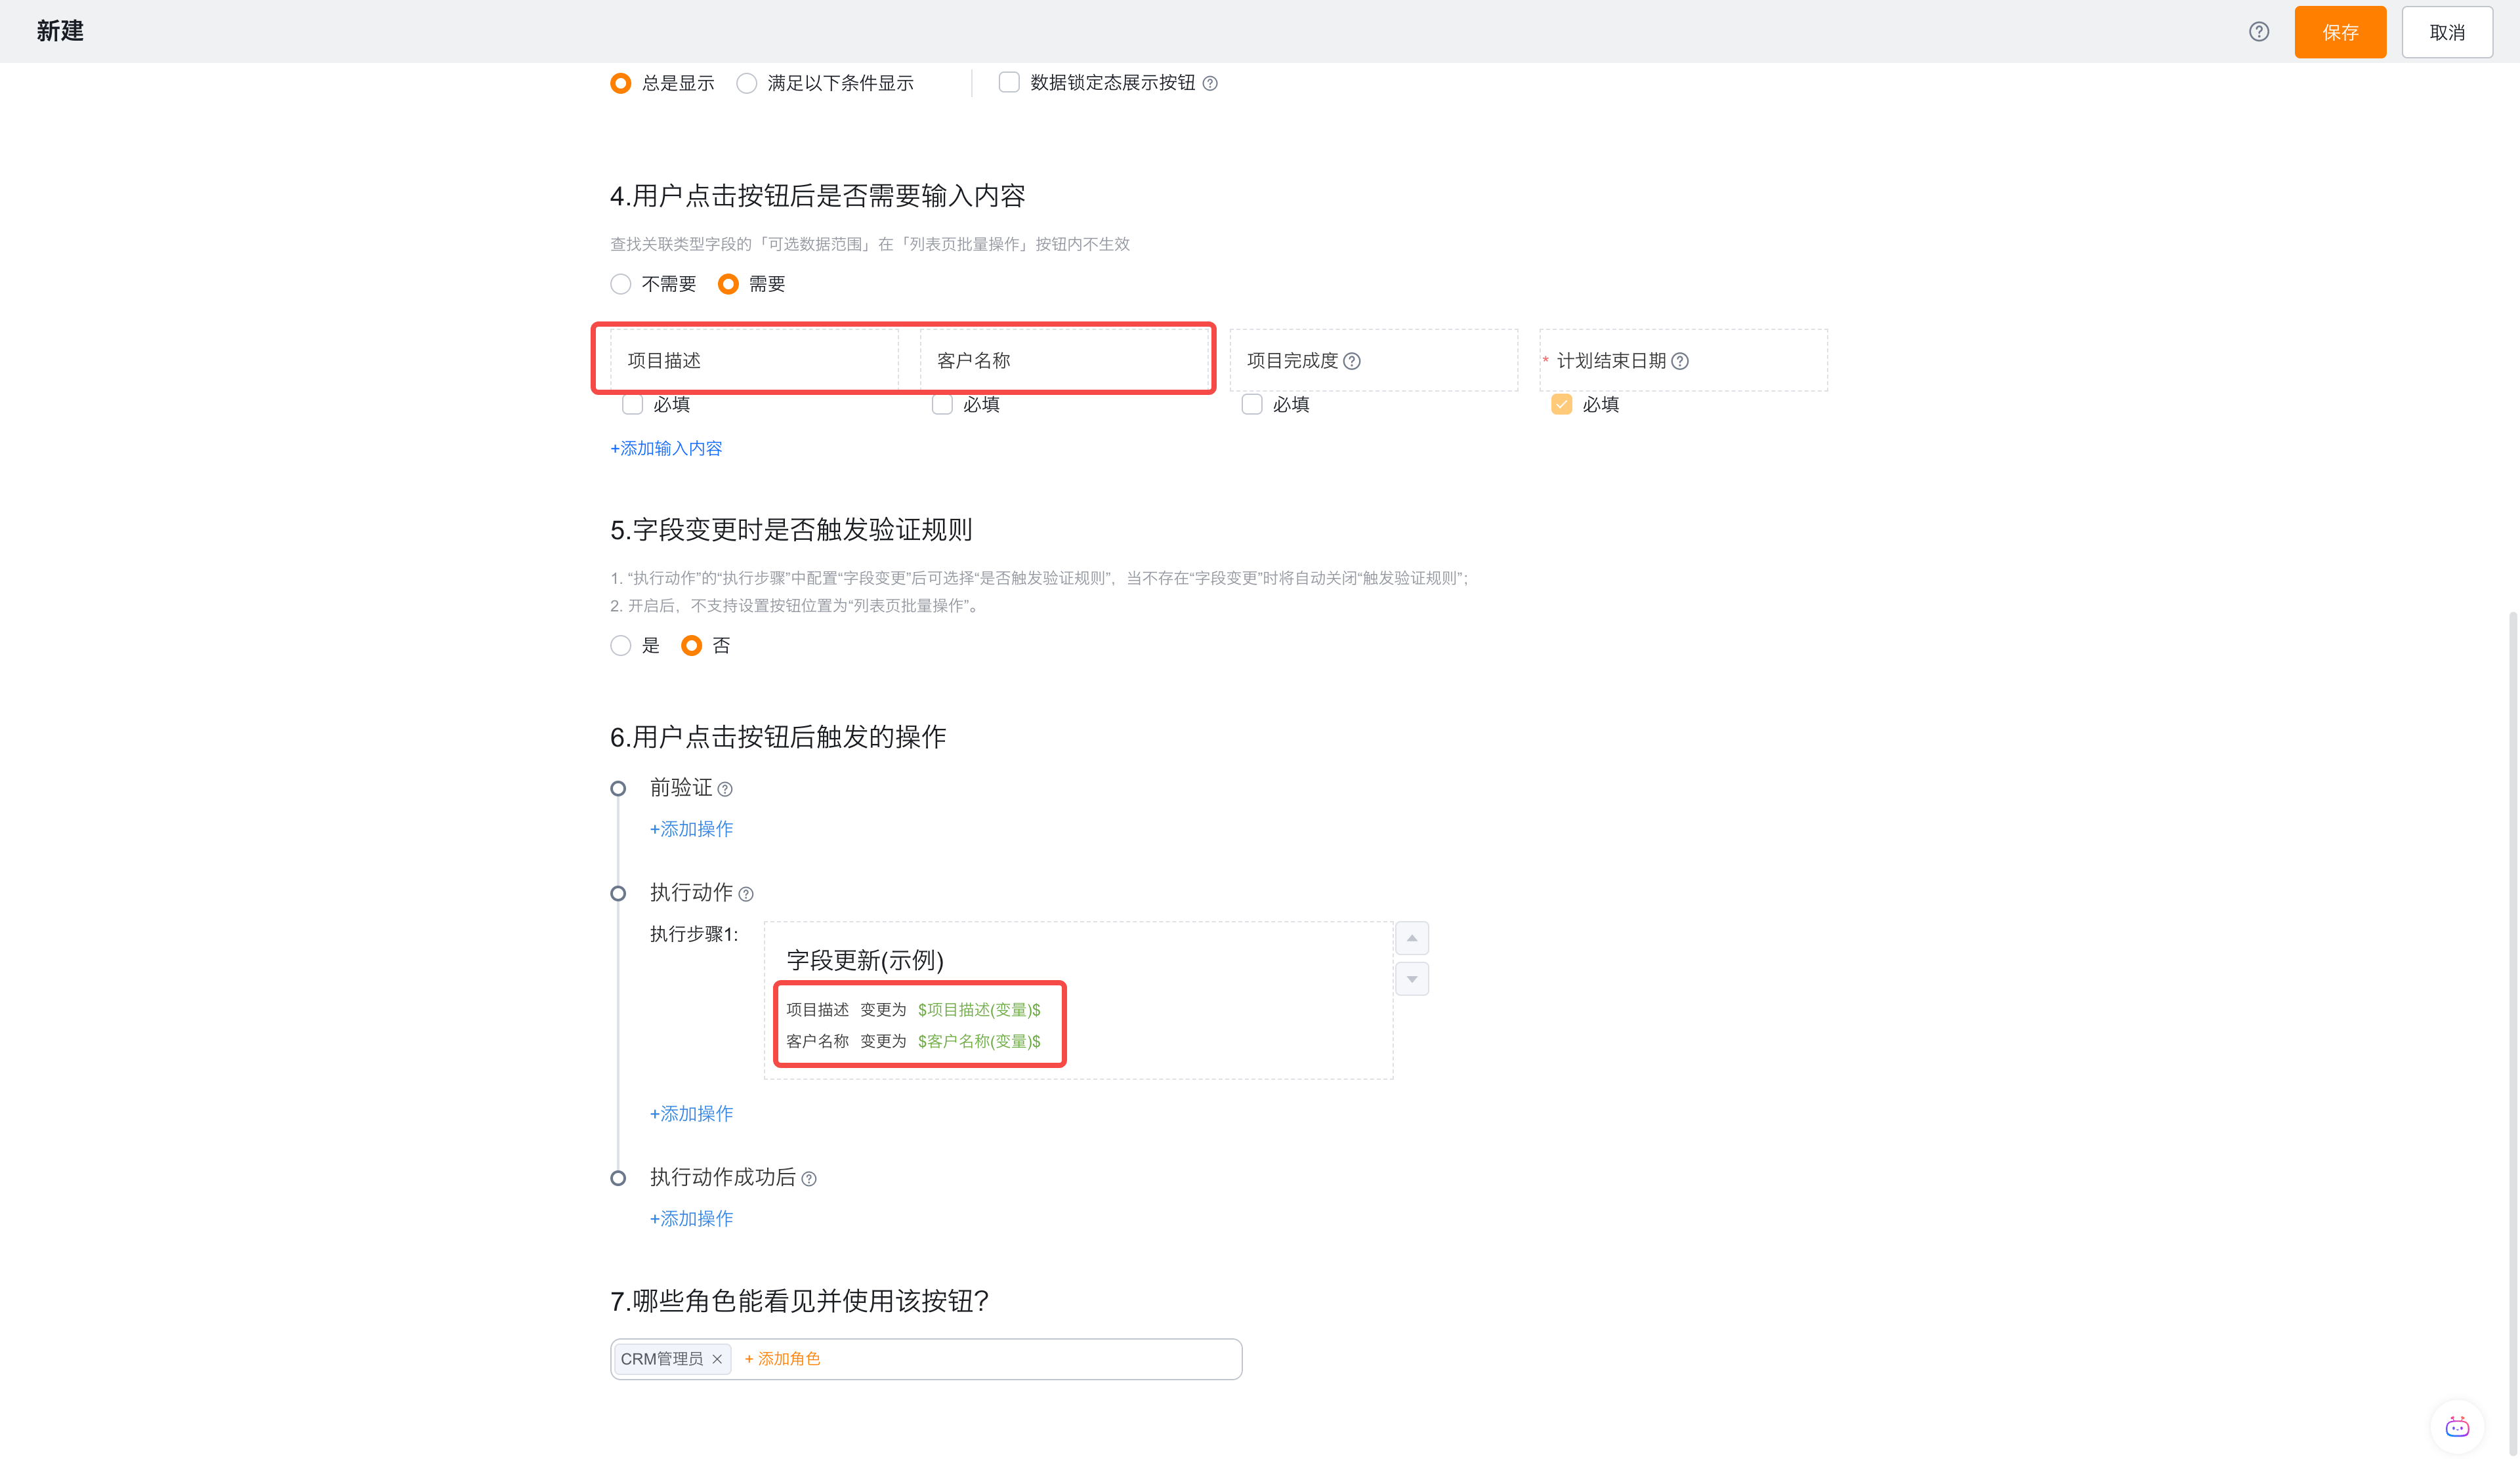This screenshot has width=2520, height=1459.
Task: Click the help icon next to 前验证
Action: [x=725, y=789]
